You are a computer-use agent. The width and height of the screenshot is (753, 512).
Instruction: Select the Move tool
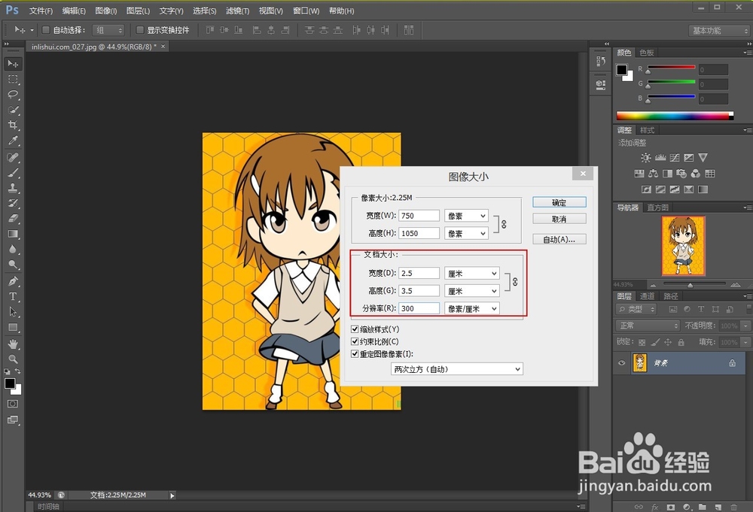(12, 64)
